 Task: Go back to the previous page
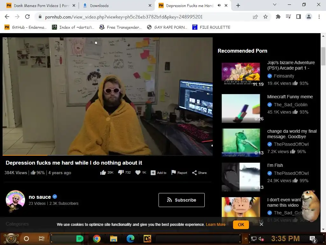[x=7, y=17]
